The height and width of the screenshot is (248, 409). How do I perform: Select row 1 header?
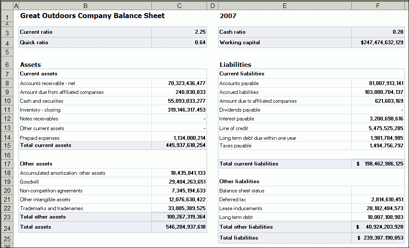[6, 16]
